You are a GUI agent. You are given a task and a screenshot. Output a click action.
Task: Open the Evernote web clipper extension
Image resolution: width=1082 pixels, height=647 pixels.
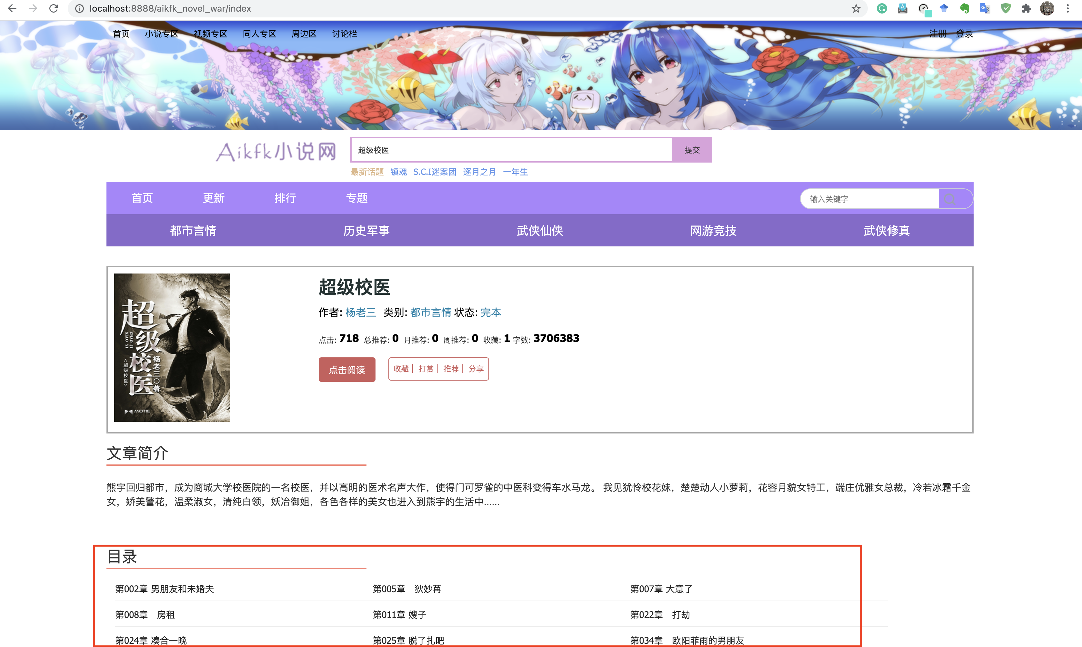[x=964, y=8]
